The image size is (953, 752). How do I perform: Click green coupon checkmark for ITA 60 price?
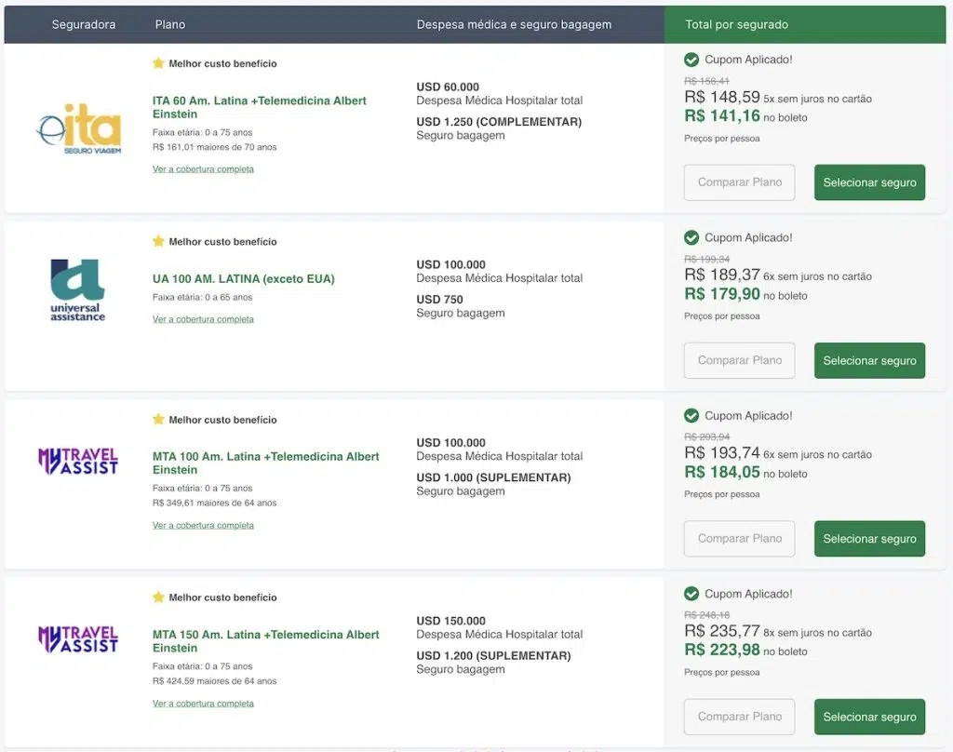pos(691,60)
